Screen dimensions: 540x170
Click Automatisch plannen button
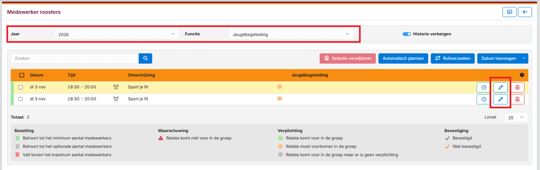click(403, 58)
